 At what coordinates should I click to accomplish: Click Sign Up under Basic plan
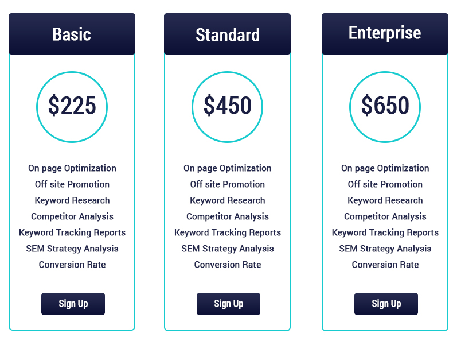73,304
